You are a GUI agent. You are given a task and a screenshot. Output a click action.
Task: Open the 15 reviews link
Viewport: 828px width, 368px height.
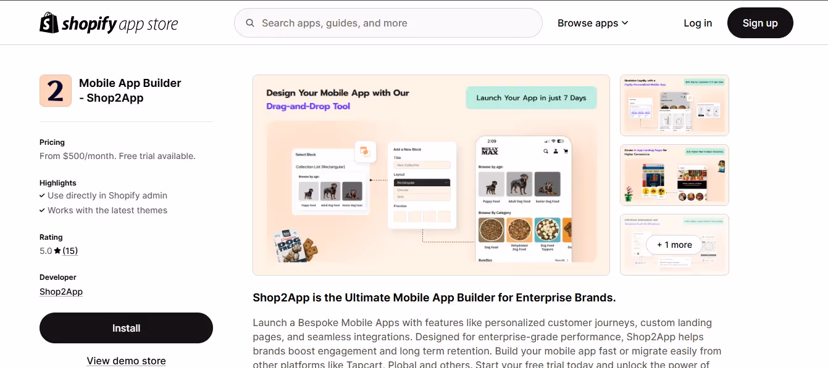(x=70, y=251)
